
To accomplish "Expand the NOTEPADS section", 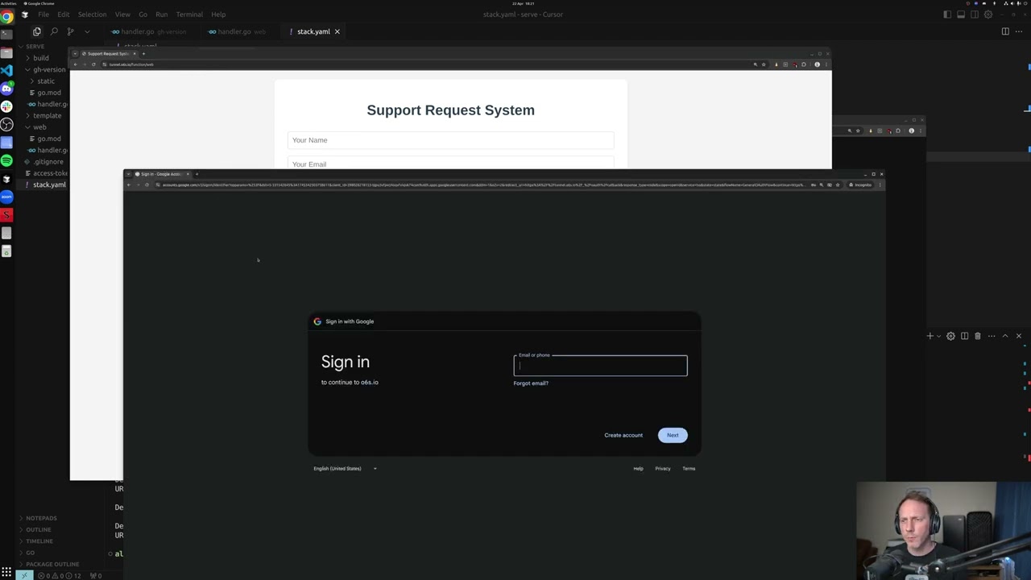I will click(41, 518).
